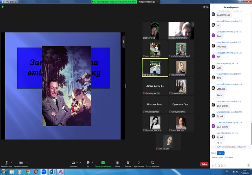The image size is (252, 175).
Task: Open the Вид view layout menu
Action: click(206, 7)
